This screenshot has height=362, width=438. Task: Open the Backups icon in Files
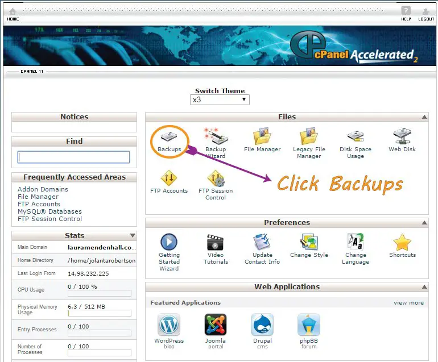tap(169, 136)
